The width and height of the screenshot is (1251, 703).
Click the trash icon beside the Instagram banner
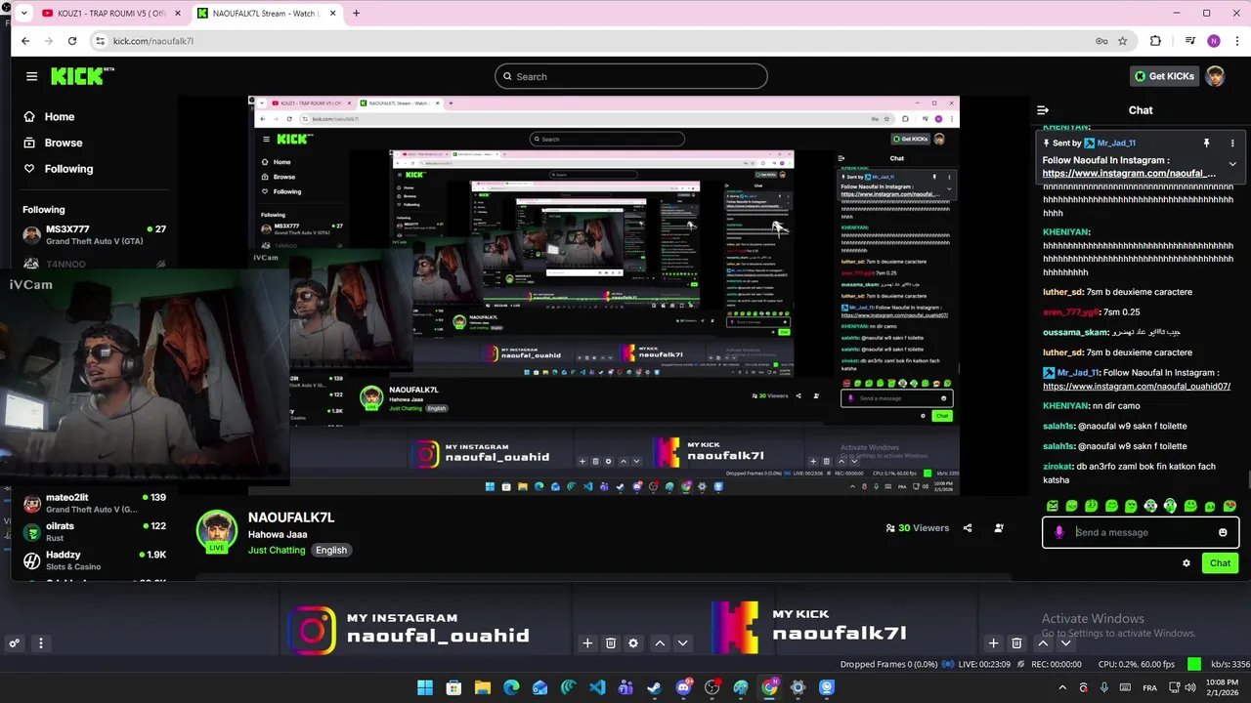point(611,642)
